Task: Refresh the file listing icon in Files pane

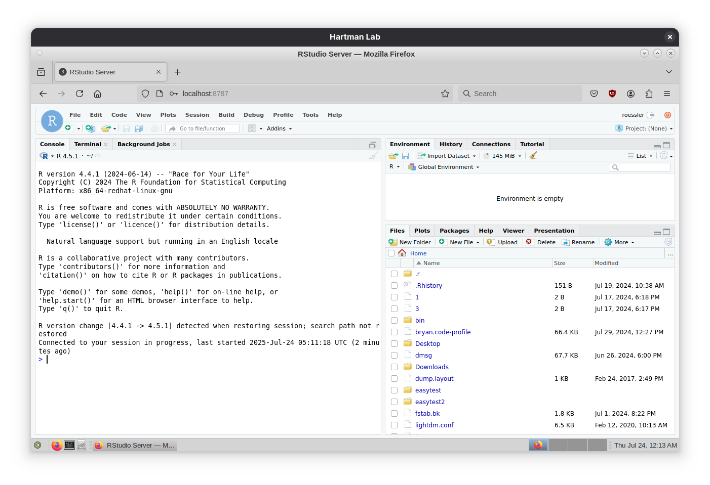Action: pyautogui.click(x=668, y=242)
